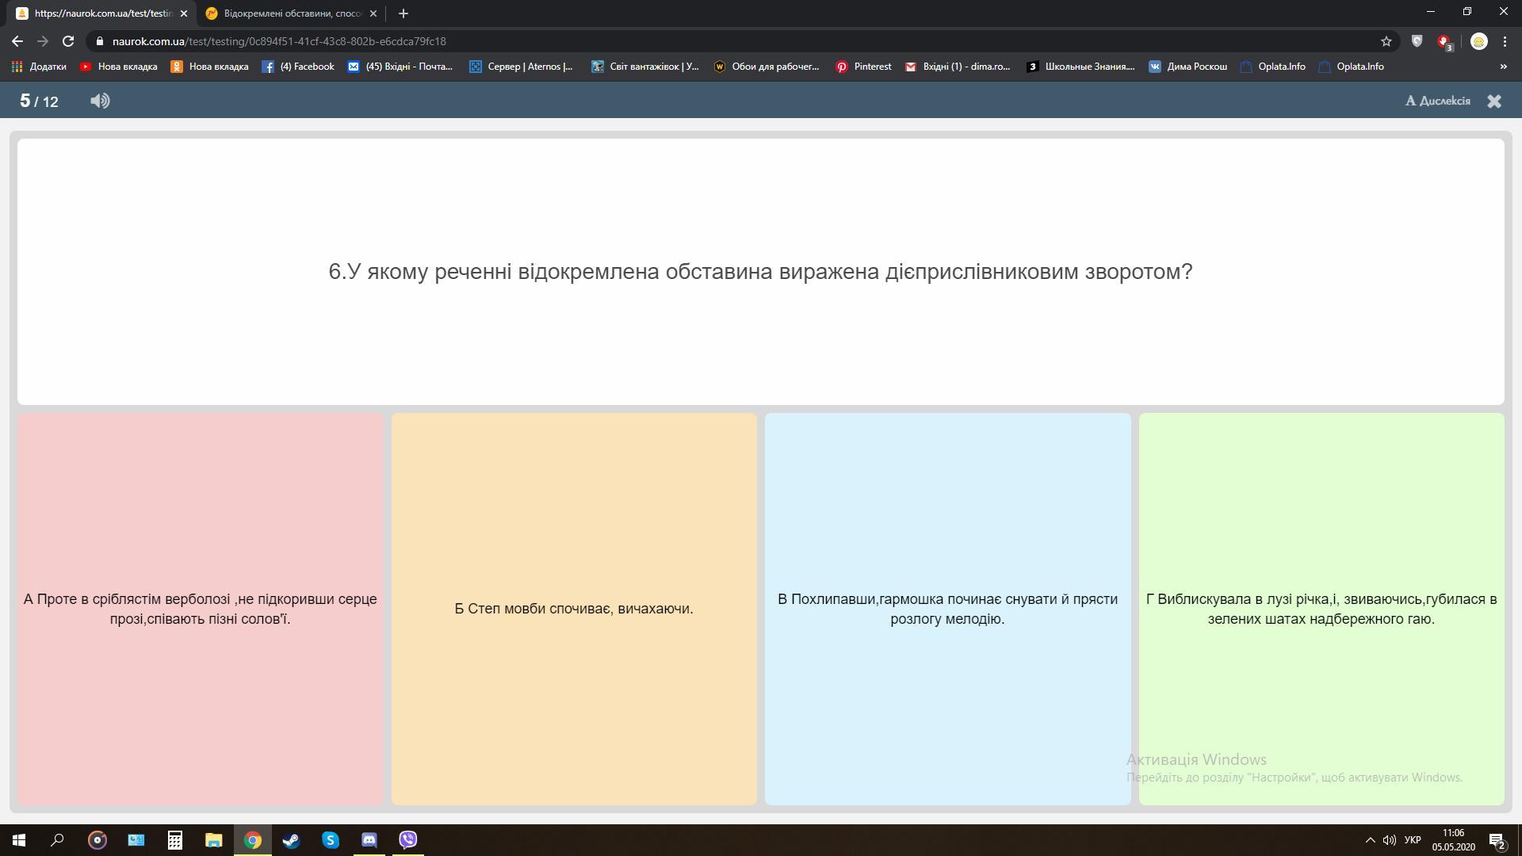The height and width of the screenshot is (856, 1522).
Task: Reload the current page
Action: click(x=68, y=41)
